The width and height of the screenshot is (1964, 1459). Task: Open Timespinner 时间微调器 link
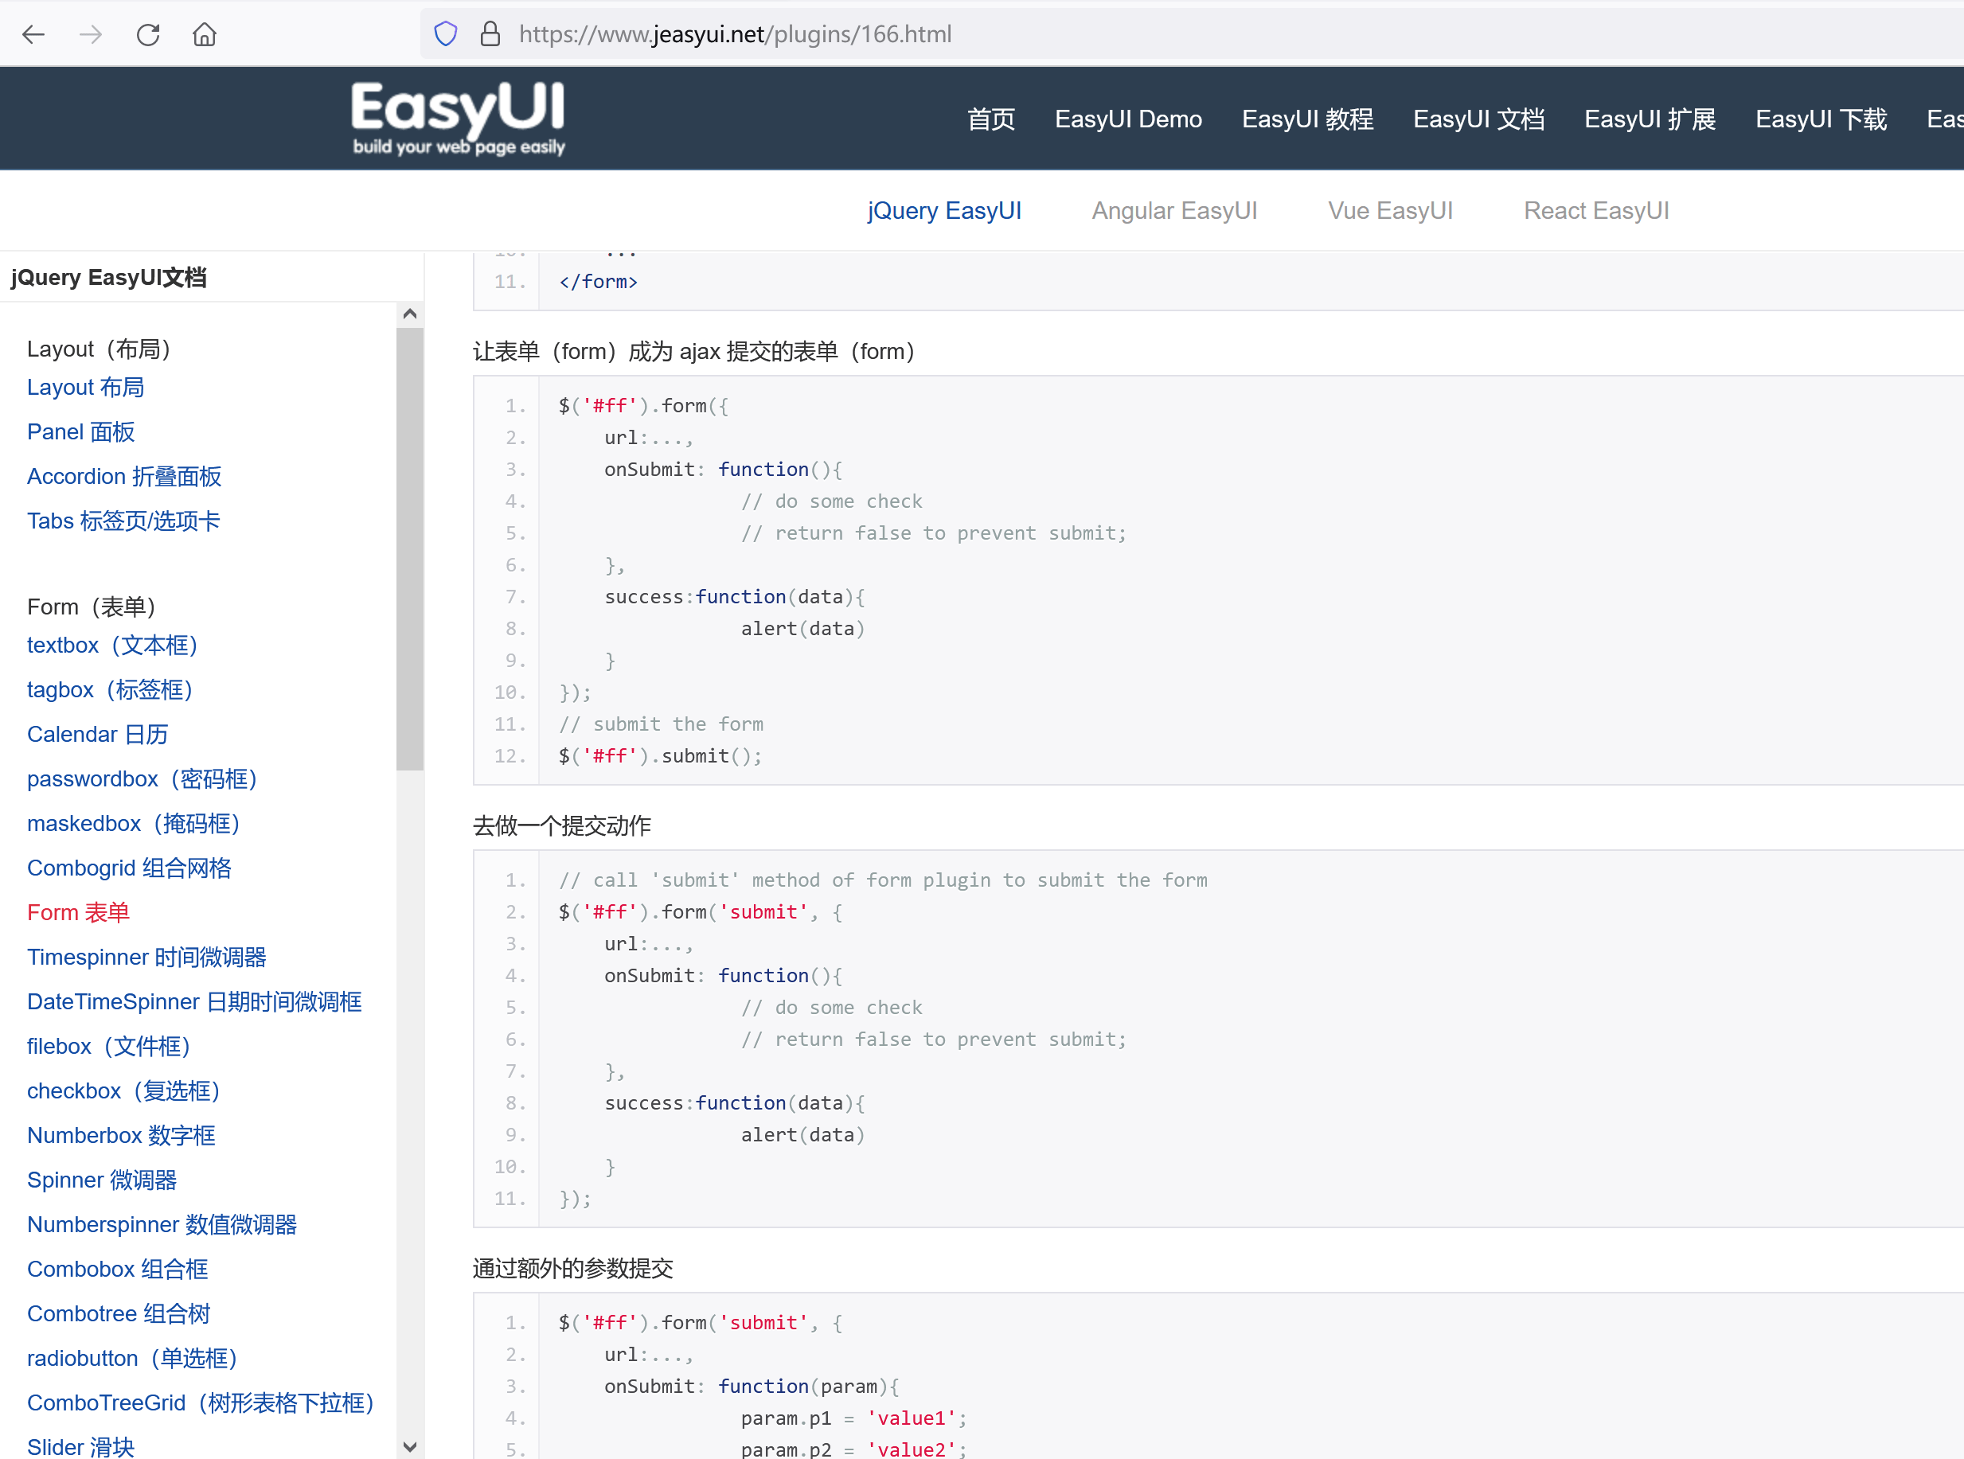(x=147, y=957)
